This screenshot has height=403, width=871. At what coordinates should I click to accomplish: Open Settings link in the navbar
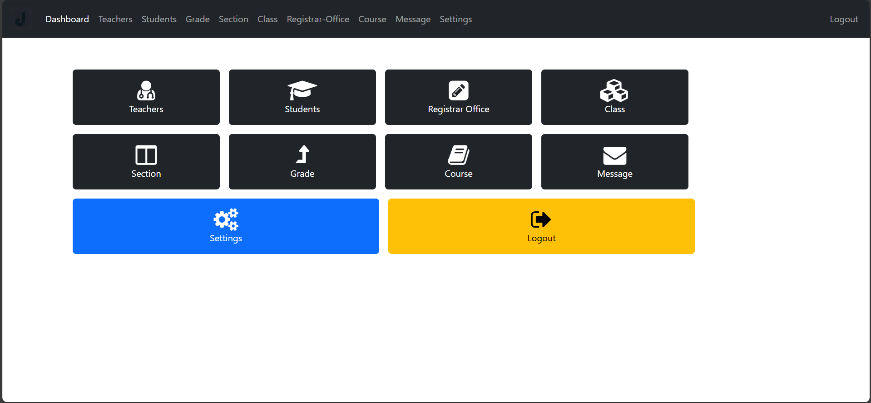pyautogui.click(x=455, y=19)
